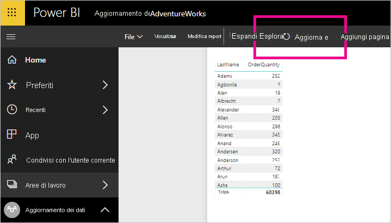This screenshot has width=391, height=223.
Task: Collapse navigation with the hamburger icon
Action: click(x=11, y=36)
